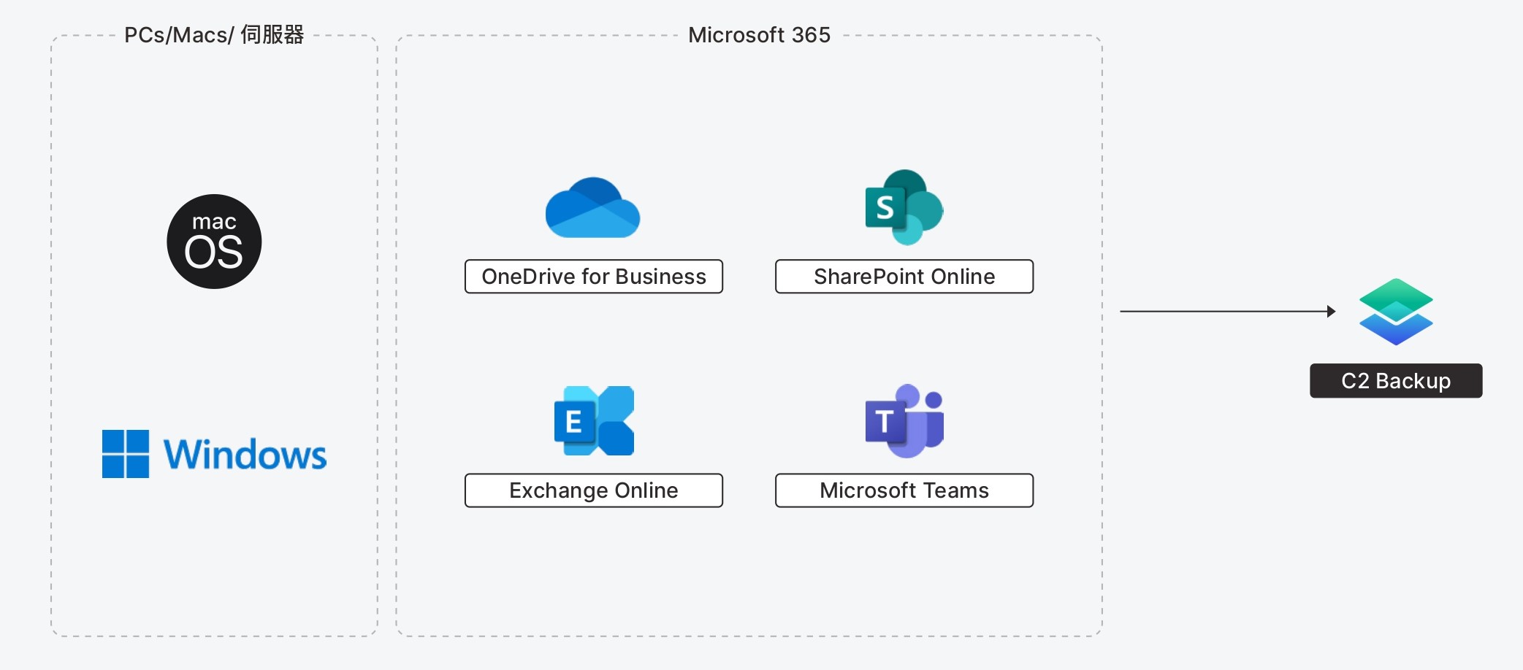Screen dimensions: 1523x670
Task: Click the Windows logo icon
Action: pyautogui.click(x=214, y=454)
